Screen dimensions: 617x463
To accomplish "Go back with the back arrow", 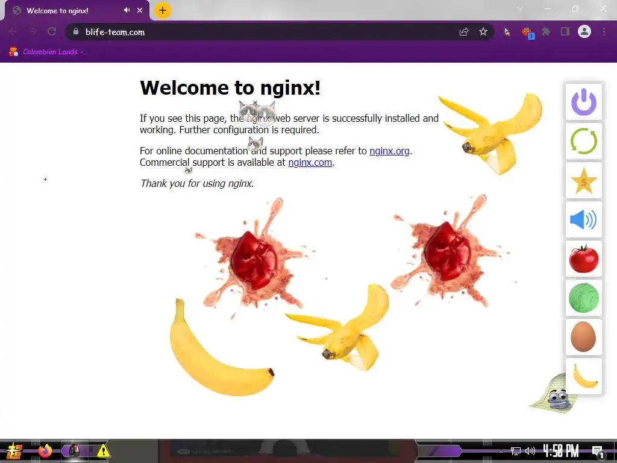I will (x=13, y=31).
